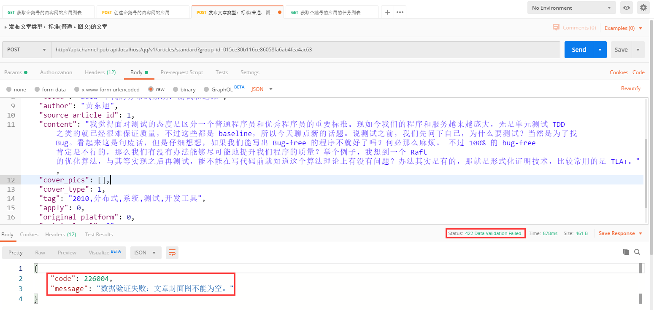The height and width of the screenshot is (310, 654).
Task: Toggle line wrap icon in response toolbar
Action: point(172,253)
